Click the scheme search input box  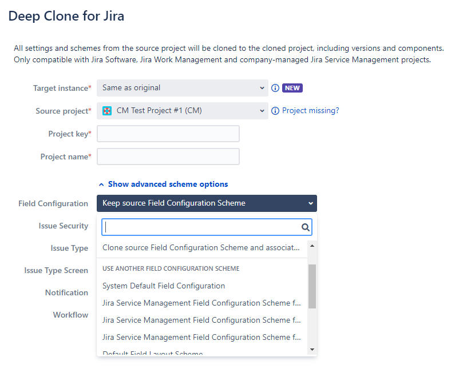[x=207, y=227]
